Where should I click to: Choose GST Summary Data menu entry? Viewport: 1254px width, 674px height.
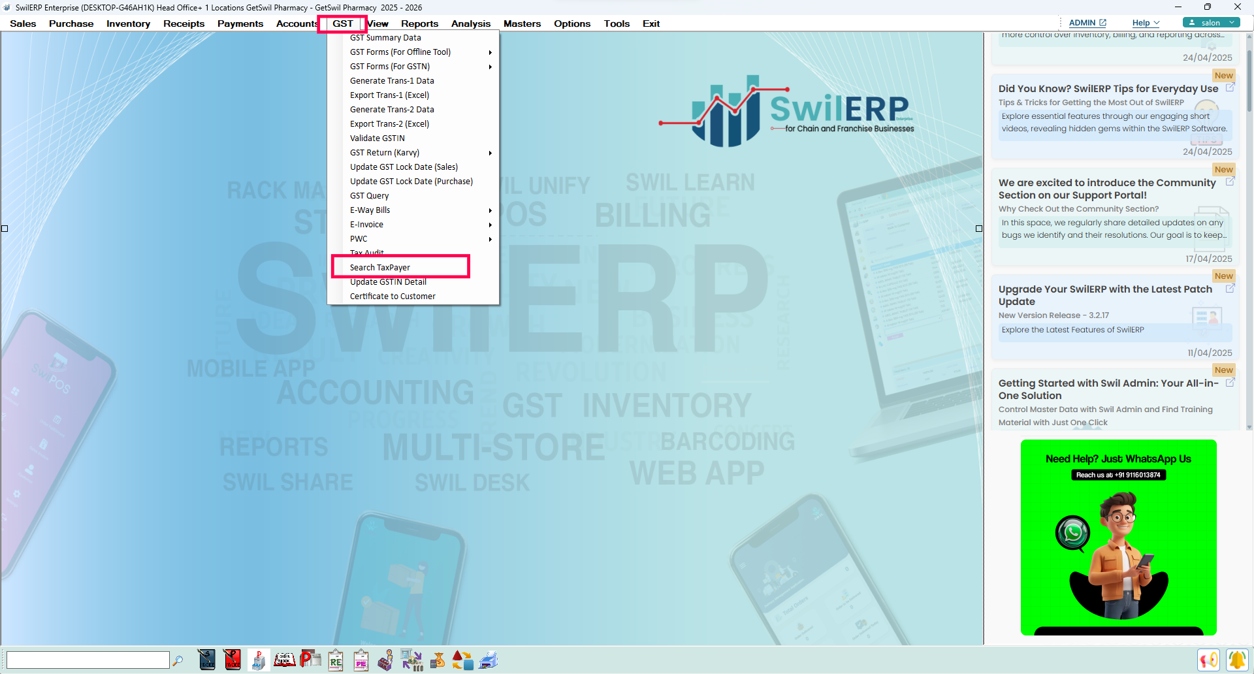point(385,38)
